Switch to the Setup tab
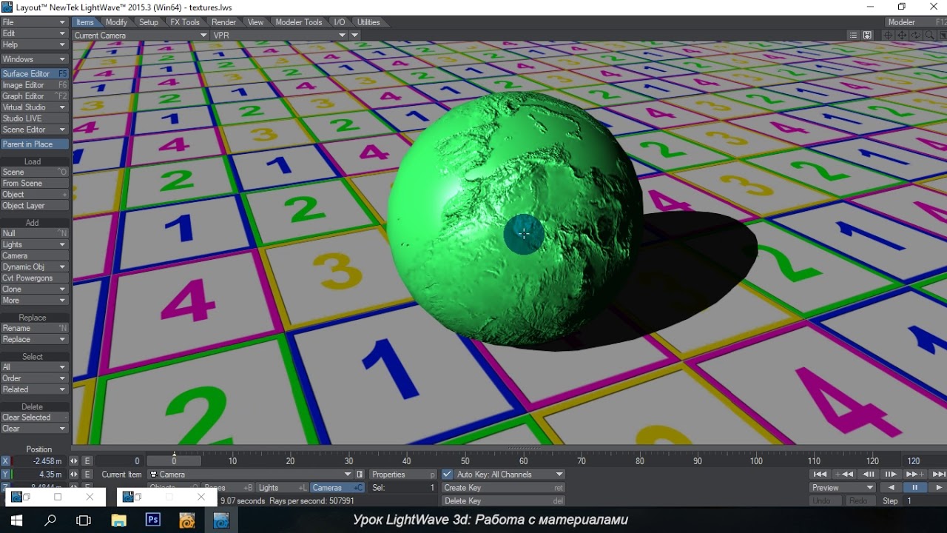This screenshot has height=533, width=947. click(149, 22)
